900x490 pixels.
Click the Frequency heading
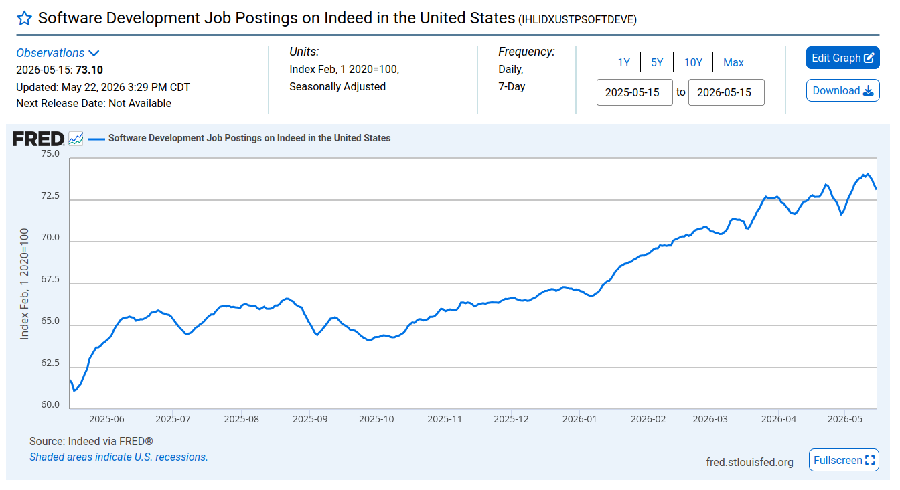526,52
